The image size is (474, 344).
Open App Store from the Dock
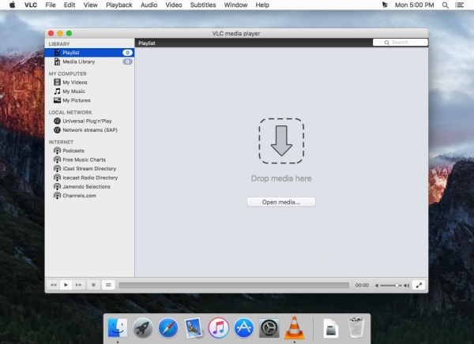coord(243,327)
